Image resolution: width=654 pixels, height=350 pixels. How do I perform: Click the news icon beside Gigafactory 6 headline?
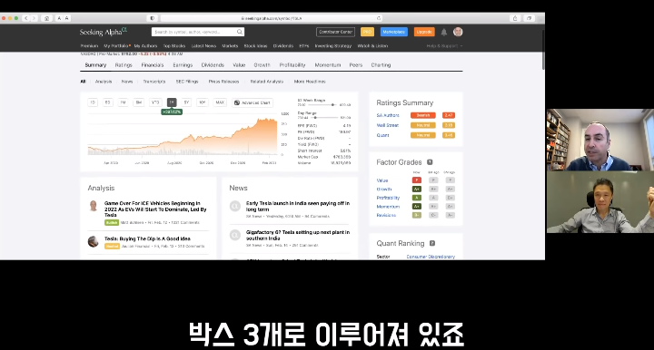coord(235,235)
